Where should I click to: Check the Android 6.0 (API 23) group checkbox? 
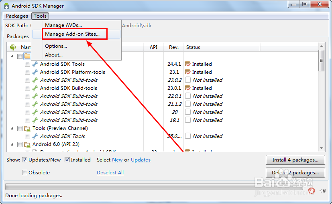(x=20, y=144)
